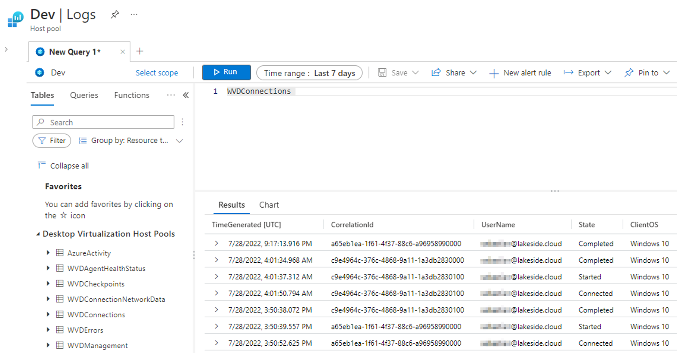Click Collapse all
This screenshot has height=353, width=681.
(x=63, y=166)
